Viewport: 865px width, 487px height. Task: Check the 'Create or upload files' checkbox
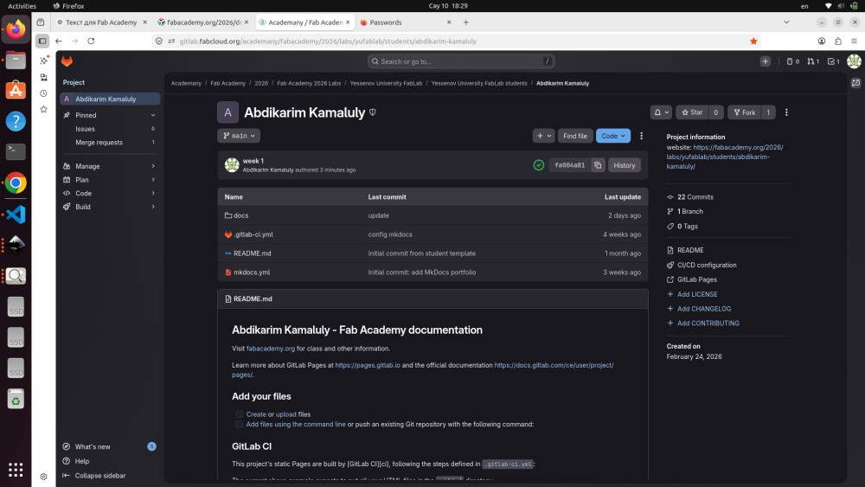pyautogui.click(x=239, y=414)
